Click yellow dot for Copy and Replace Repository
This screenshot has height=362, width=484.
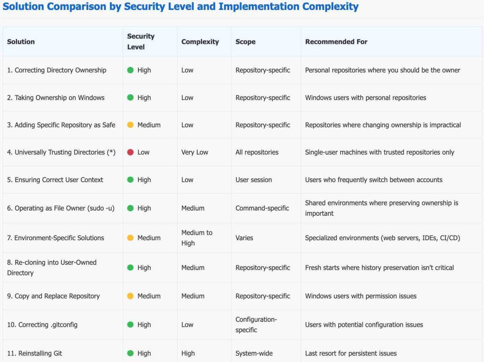130,296
